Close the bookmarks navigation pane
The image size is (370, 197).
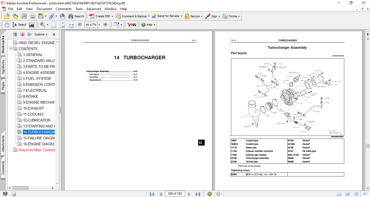54,34
